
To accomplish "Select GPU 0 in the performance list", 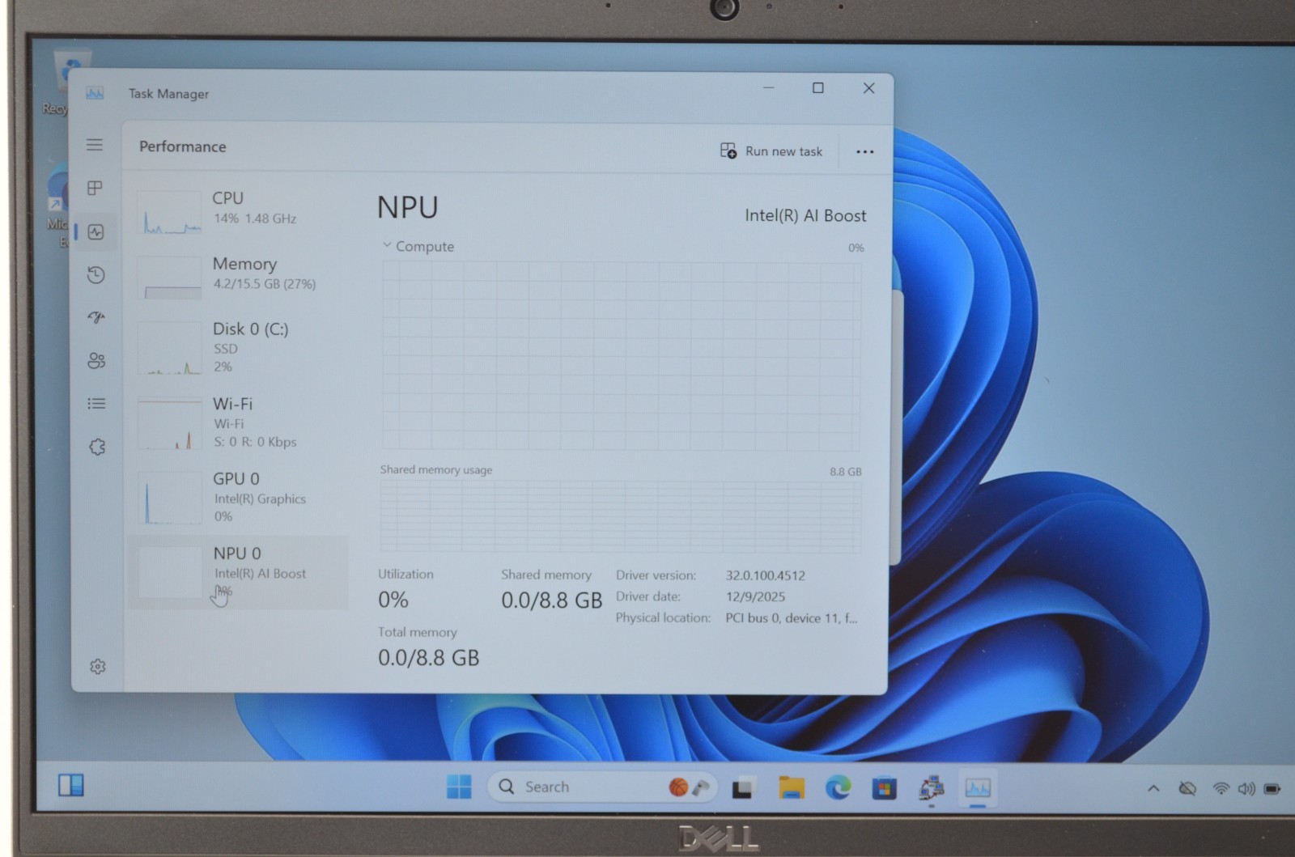I will pos(239,496).
